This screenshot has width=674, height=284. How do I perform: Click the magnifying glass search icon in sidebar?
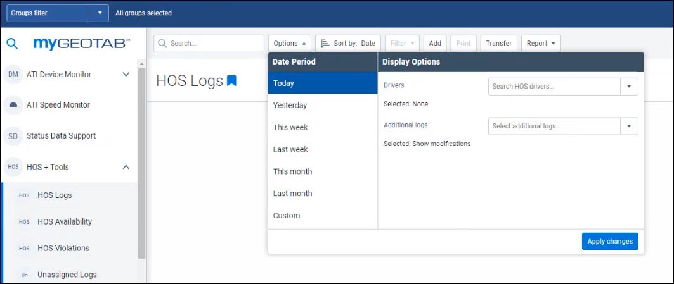12,44
